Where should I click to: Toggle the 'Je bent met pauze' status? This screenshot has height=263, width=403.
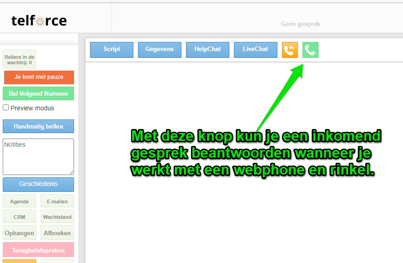39,77
